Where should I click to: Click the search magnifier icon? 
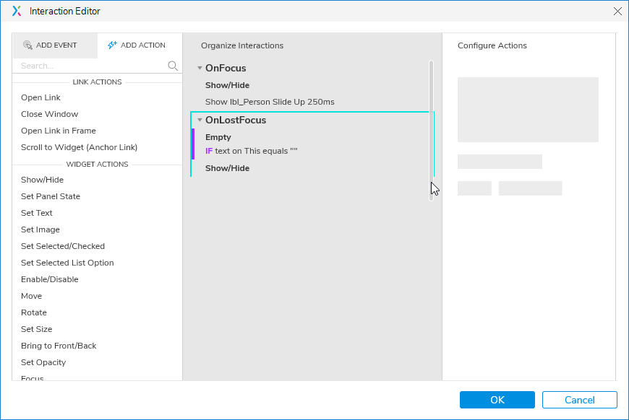173,66
